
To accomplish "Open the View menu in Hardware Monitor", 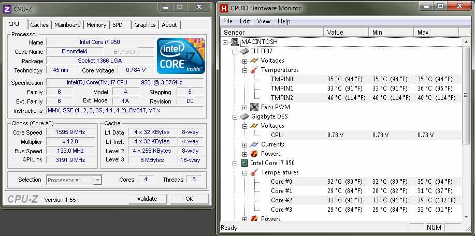I will 264,21.
